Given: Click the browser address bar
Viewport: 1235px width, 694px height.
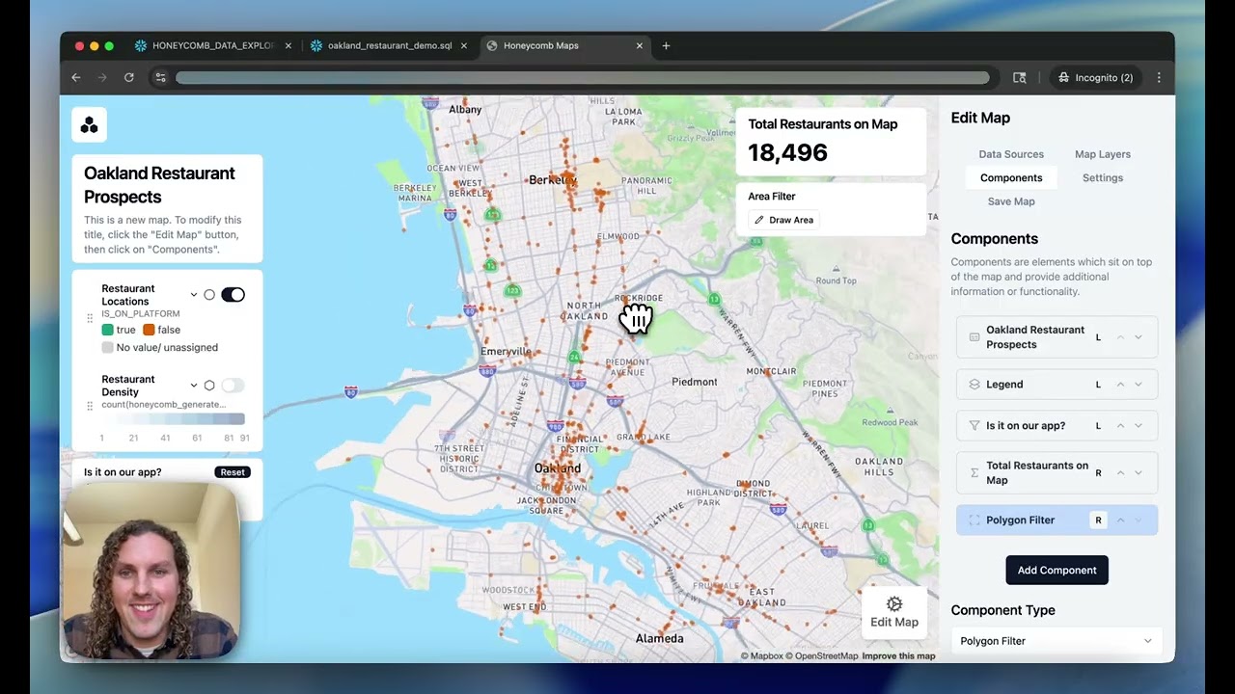Looking at the screenshot, I should [582, 77].
